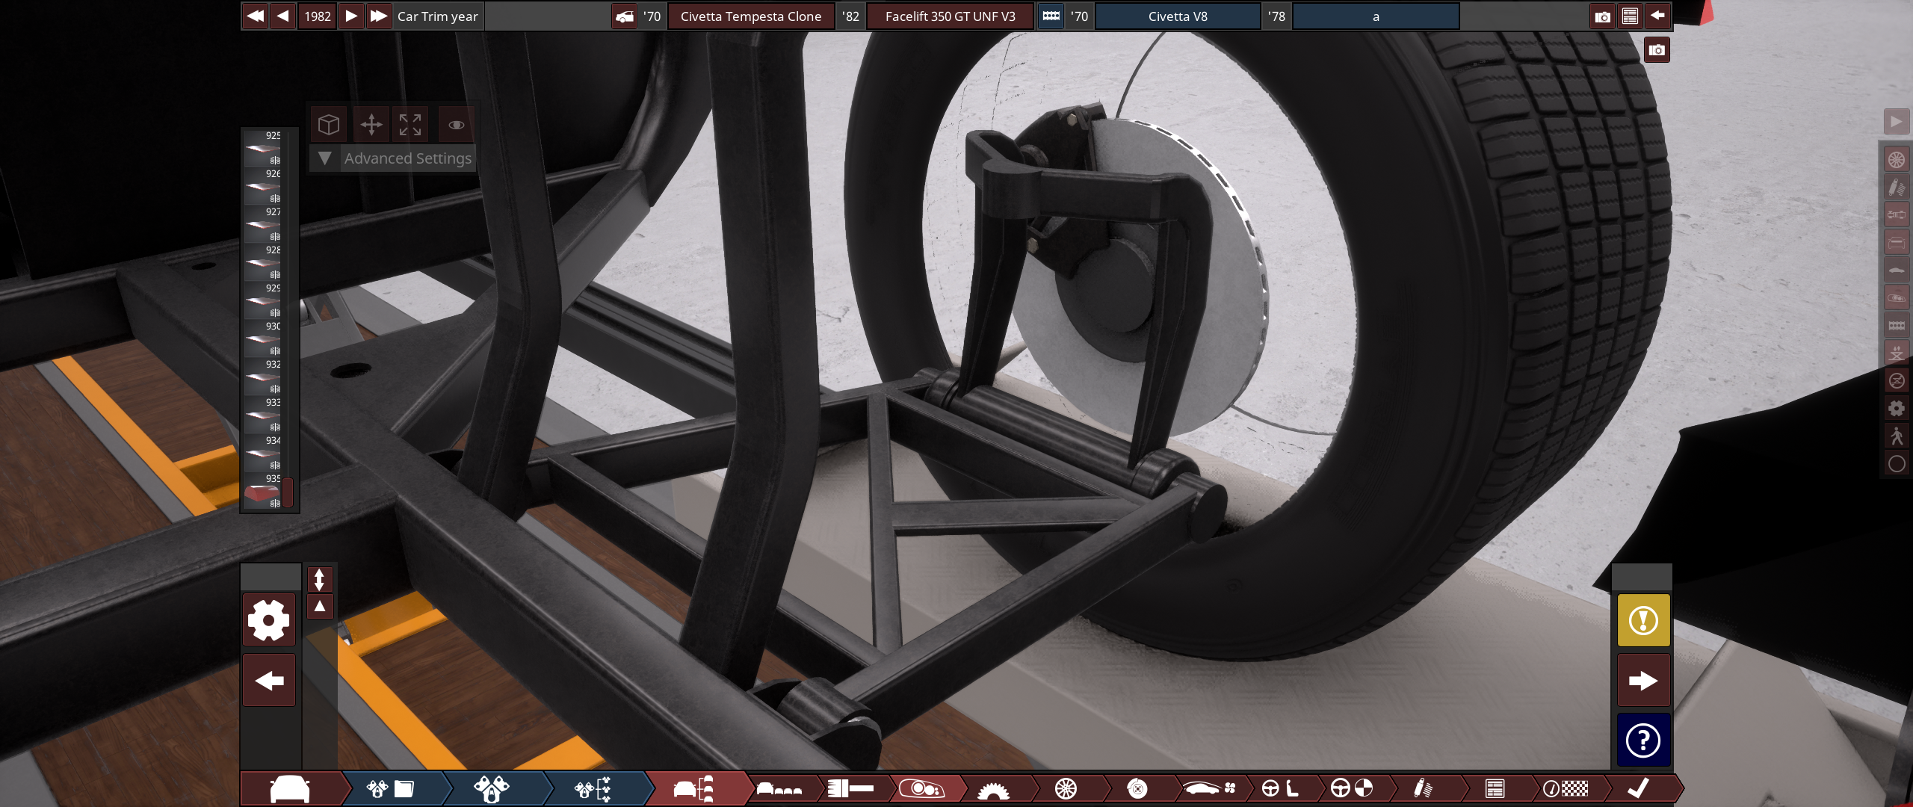1913x807 pixels.
Task: Advance trim year by one step
Action: [351, 16]
